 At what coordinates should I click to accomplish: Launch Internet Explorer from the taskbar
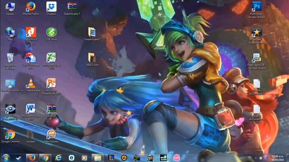58,158
